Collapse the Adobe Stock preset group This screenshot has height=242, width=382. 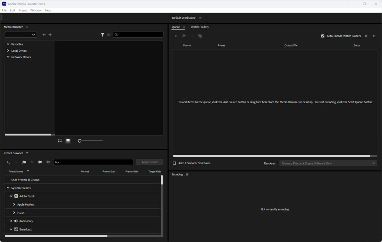[11, 196]
